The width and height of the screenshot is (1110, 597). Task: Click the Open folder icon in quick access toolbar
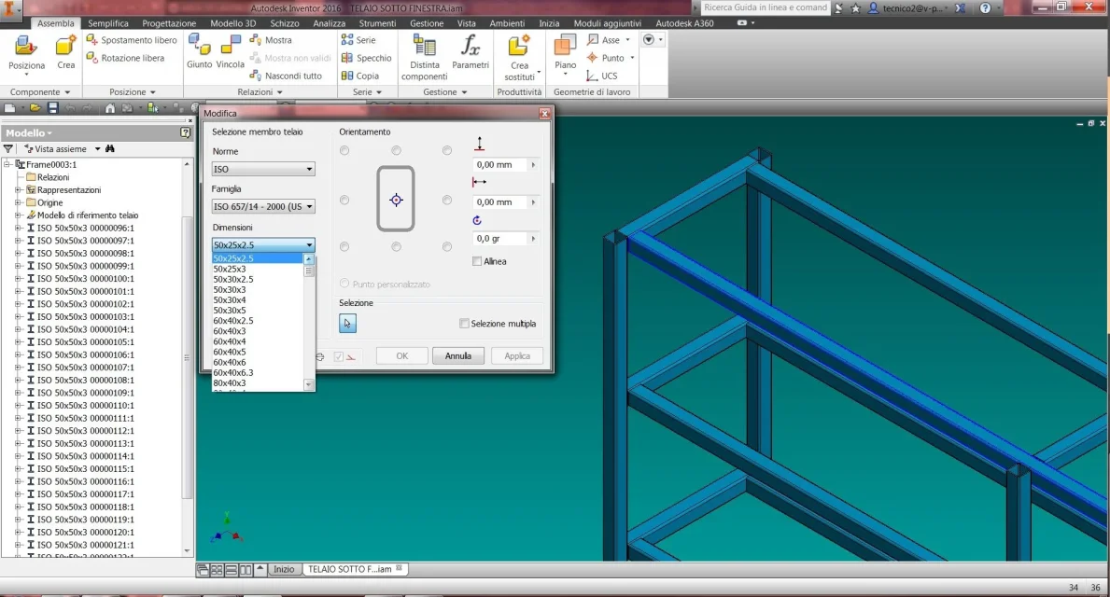pos(35,107)
